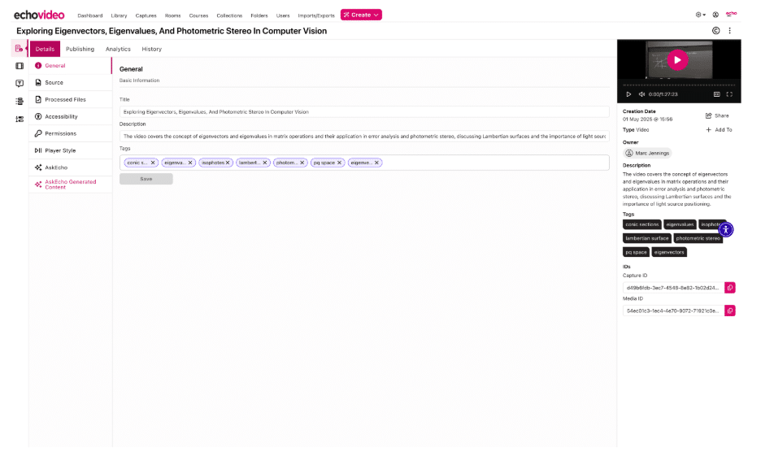Open Imports/Exports in top navigation

tap(316, 15)
